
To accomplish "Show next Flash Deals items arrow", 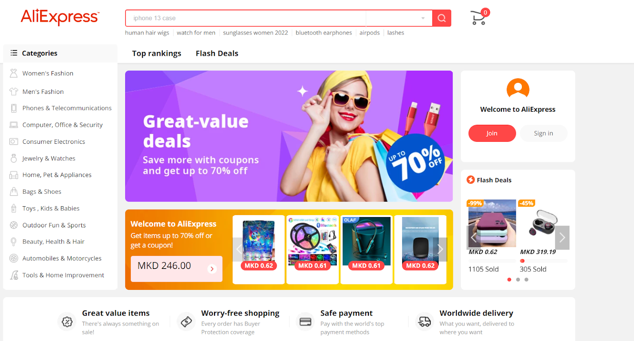I will pyautogui.click(x=562, y=238).
